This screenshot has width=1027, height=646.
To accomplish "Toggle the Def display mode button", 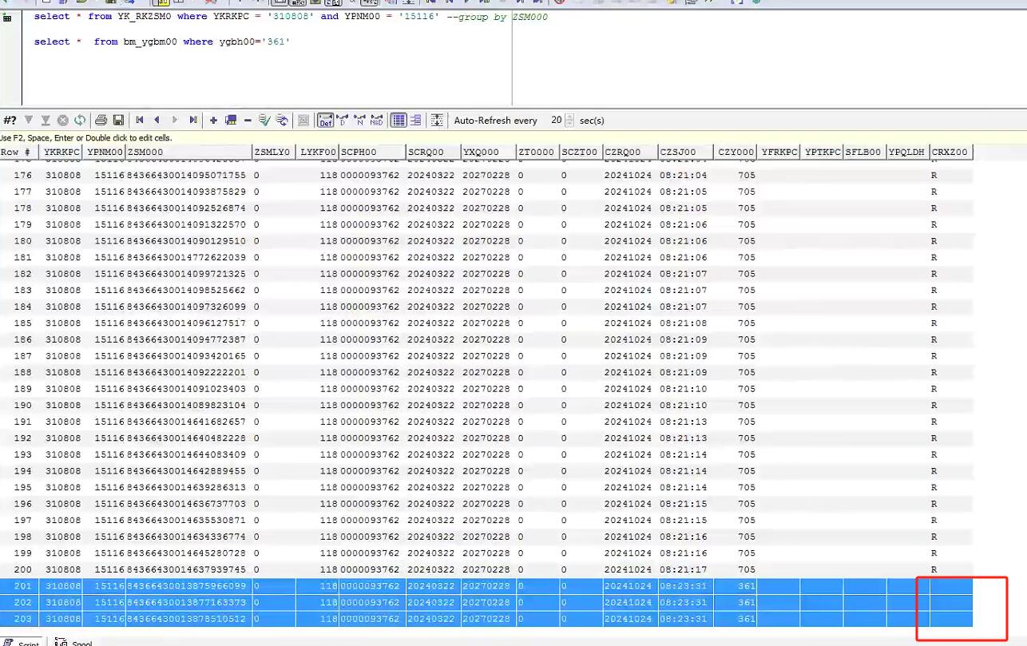I will 325,121.
